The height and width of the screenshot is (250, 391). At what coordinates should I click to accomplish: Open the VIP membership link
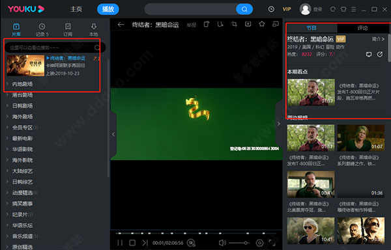coord(287,9)
